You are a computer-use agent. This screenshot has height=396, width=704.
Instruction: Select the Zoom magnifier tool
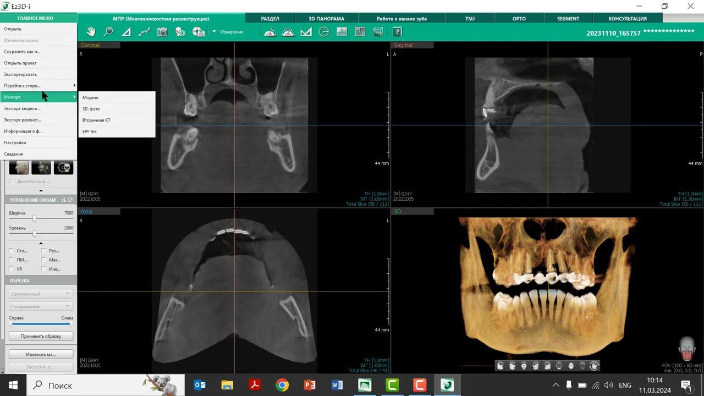(108, 32)
